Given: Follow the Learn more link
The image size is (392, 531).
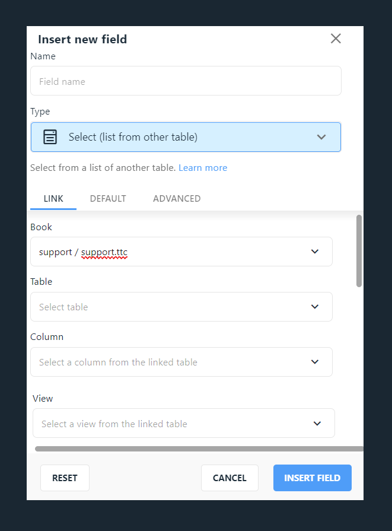Looking at the screenshot, I should click(x=203, y=168).
